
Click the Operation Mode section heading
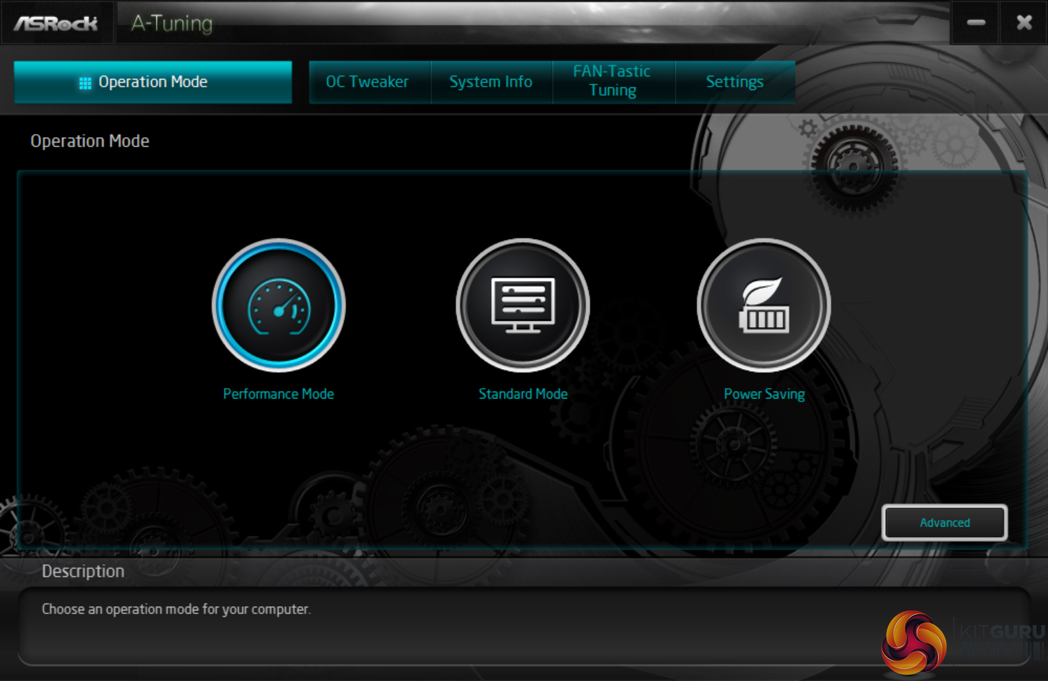[90, 141]
